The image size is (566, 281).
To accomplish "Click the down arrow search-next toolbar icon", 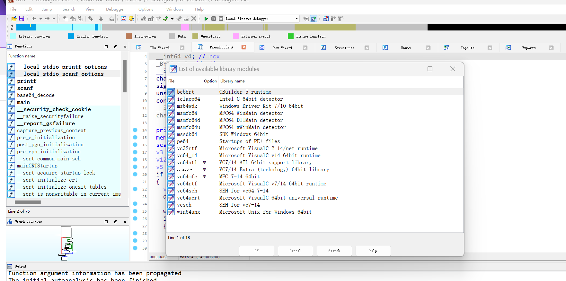I will pos(101,19).
